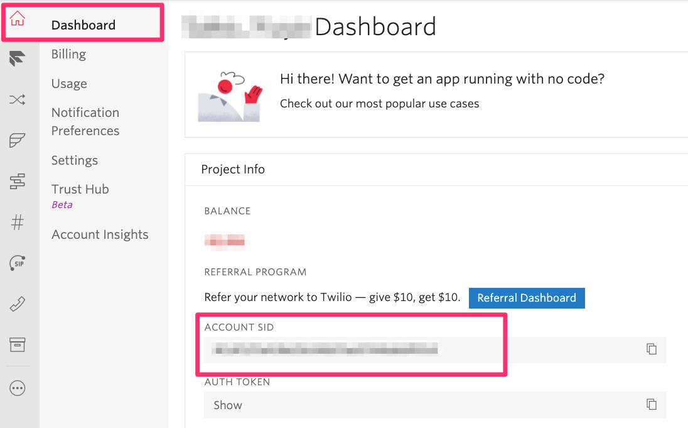
Task: Open the Twilio Flex icon in the sidebar
Action: (x=18, y=60)
